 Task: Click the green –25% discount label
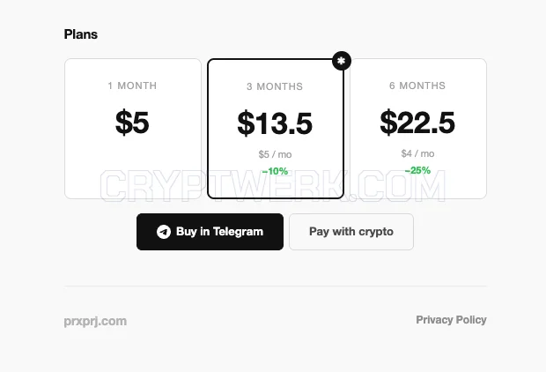click(417, 170)
